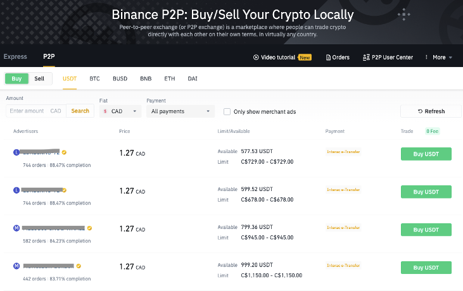Click the CAD currency symbol icon
The image size is (463, 291).
105,111
